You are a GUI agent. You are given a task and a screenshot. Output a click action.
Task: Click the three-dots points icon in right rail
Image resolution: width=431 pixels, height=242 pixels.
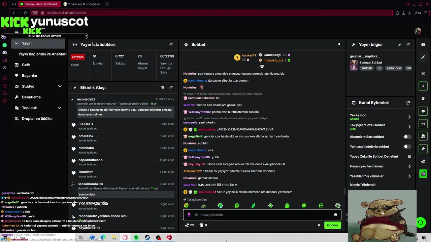[x=423, y=161]
